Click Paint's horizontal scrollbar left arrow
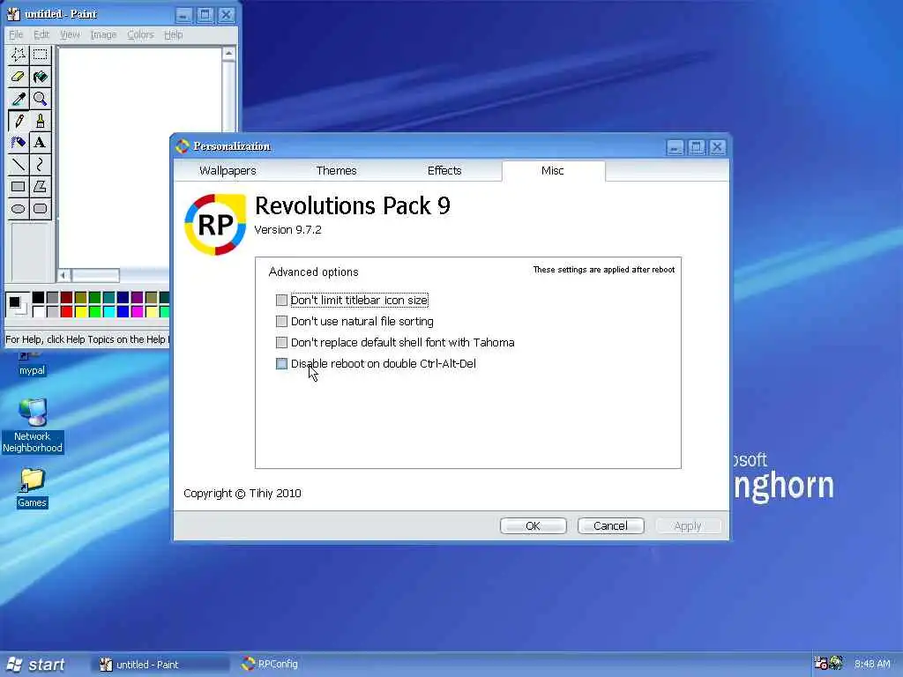 point(63,275)
